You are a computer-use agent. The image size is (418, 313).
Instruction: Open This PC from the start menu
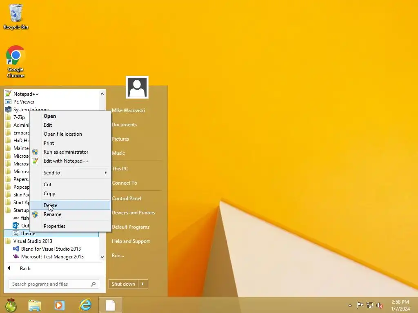tap(120, 168)
